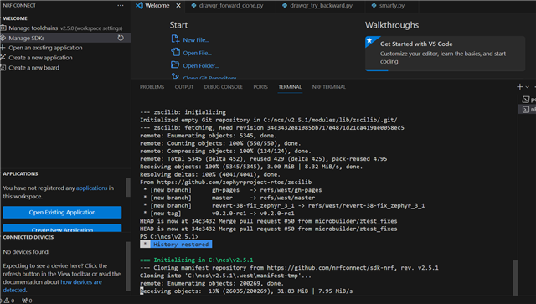
Task: Select the TERMINAL panel tab
Action: coord(290,87)
